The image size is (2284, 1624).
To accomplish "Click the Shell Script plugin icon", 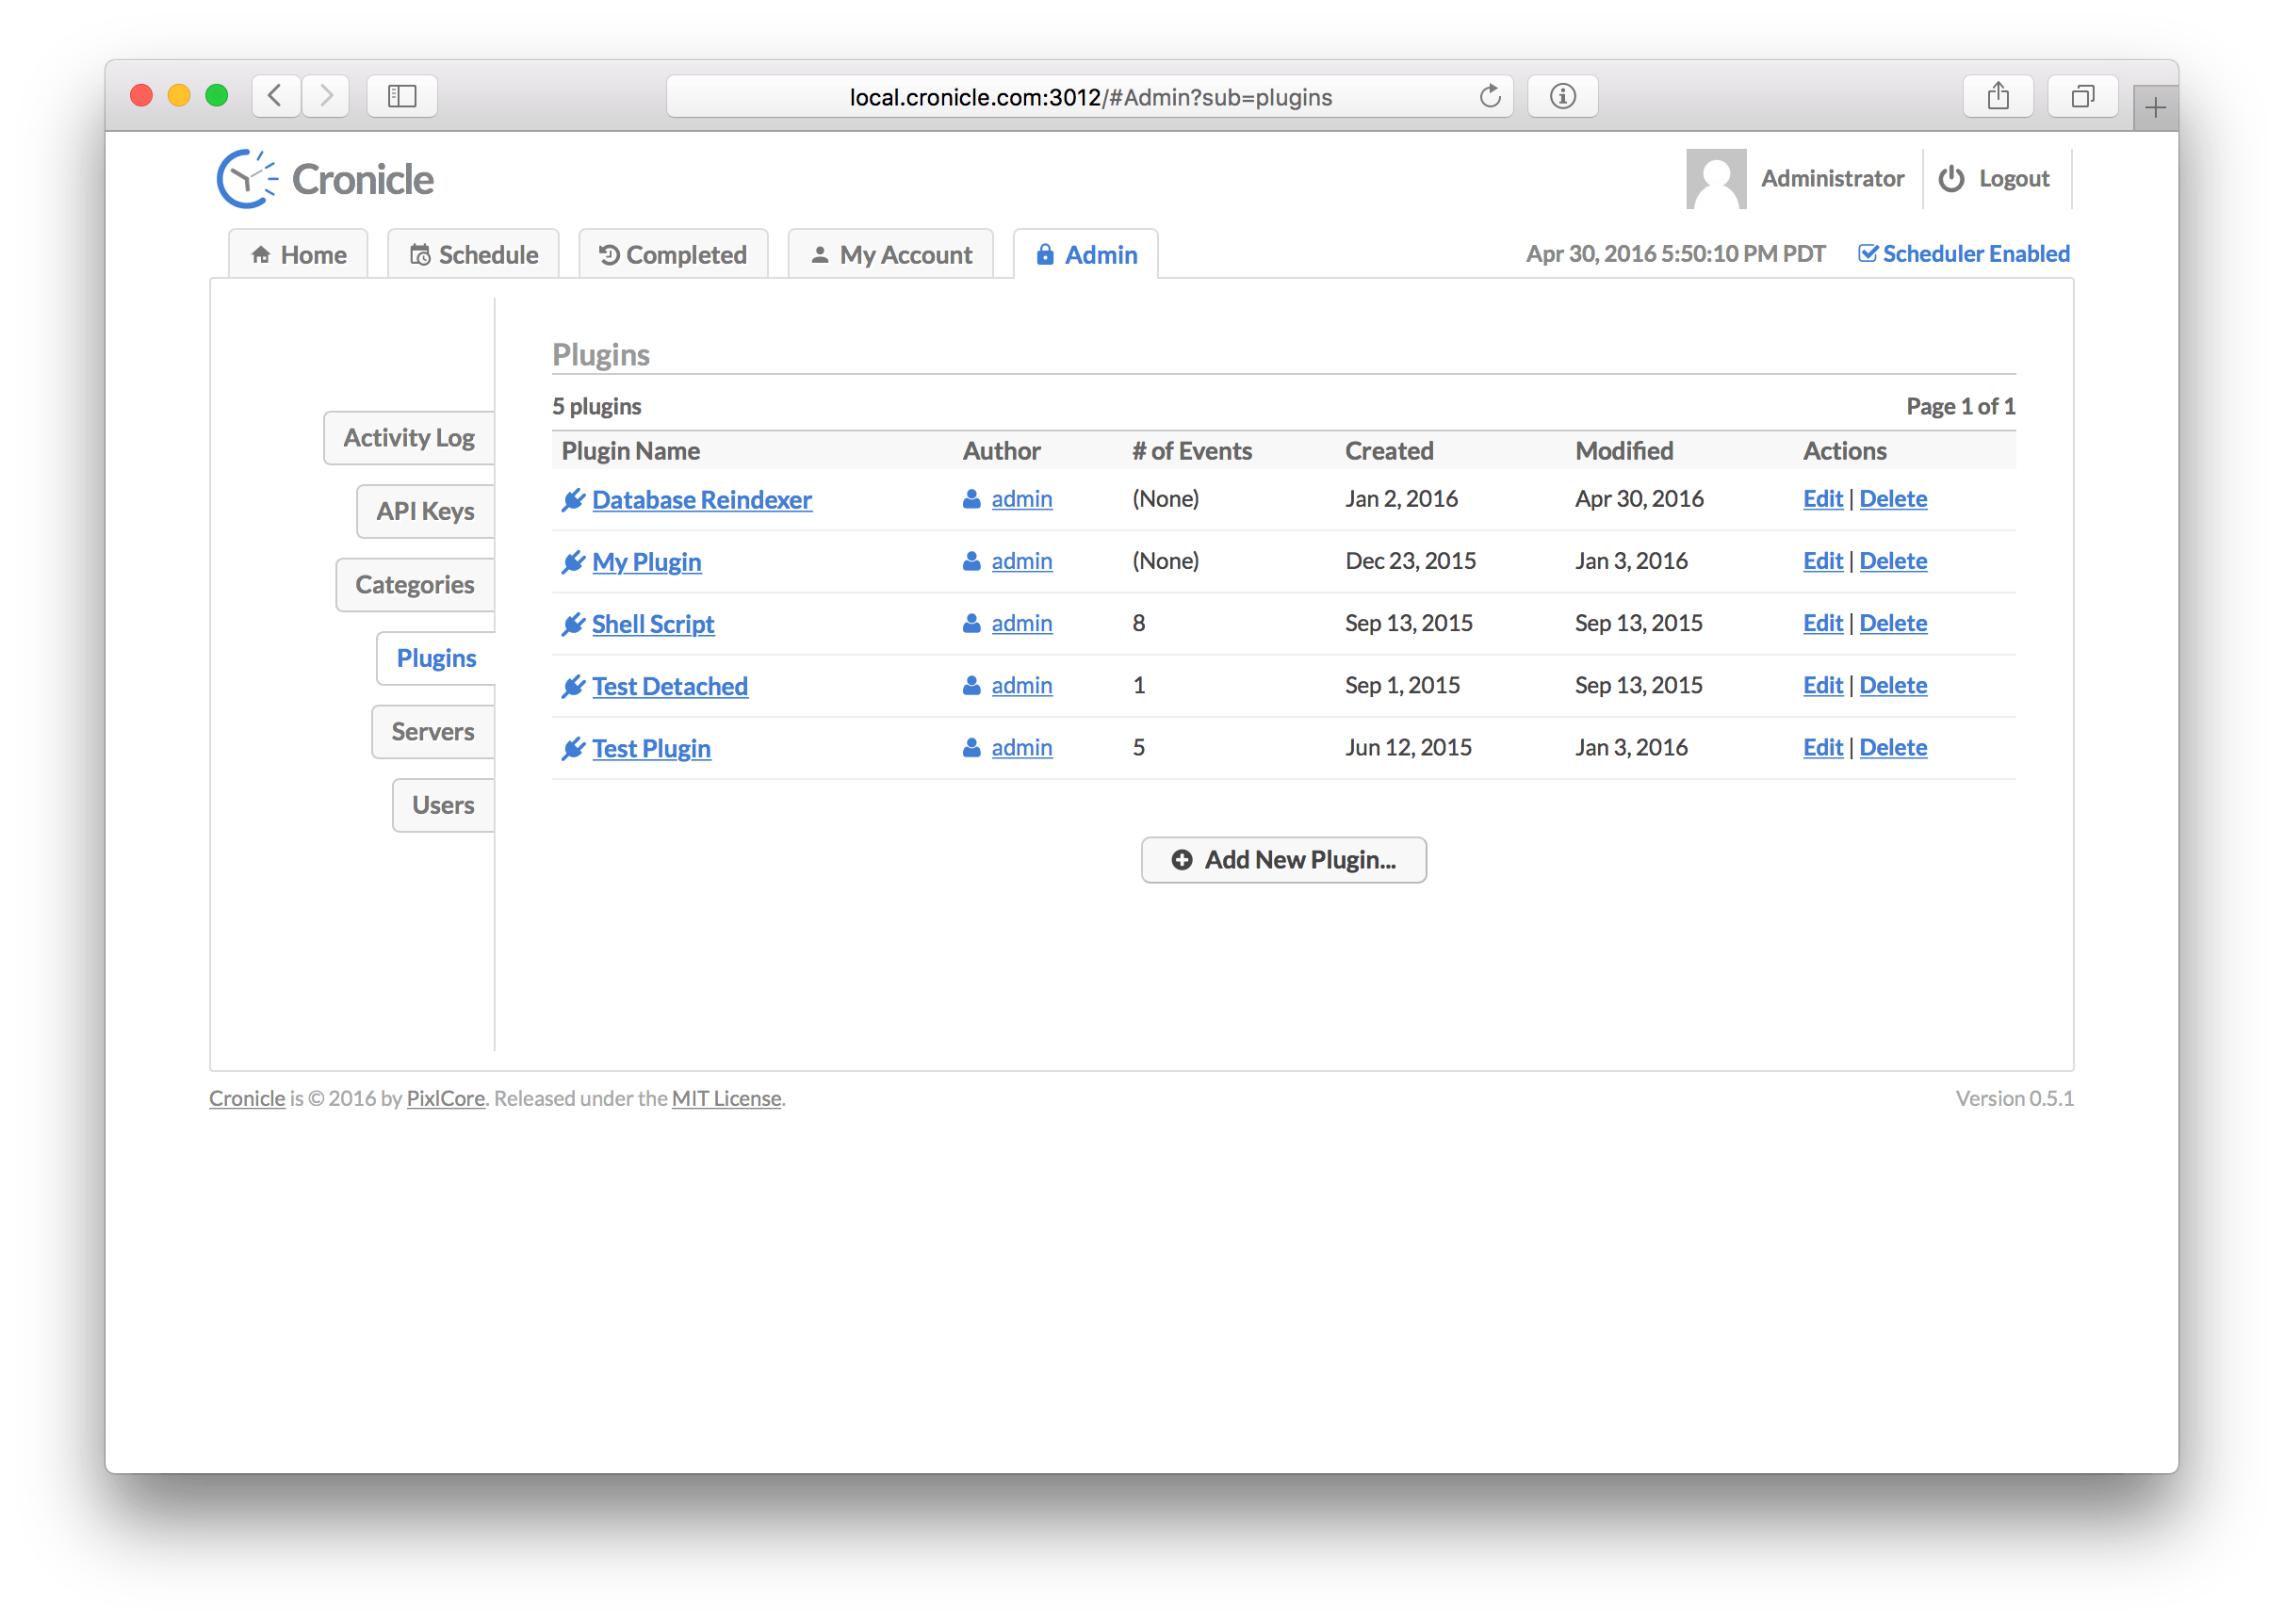I will click(x=575, y=622).
